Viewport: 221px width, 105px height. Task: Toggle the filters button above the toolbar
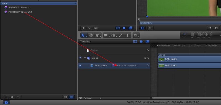tap(130, 28)
